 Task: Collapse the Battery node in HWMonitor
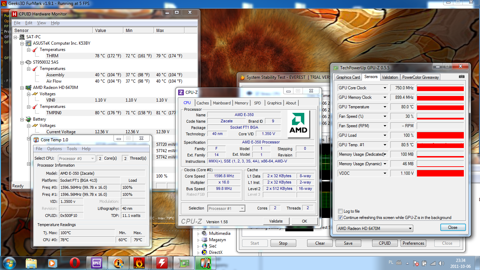tap(22, 119)
